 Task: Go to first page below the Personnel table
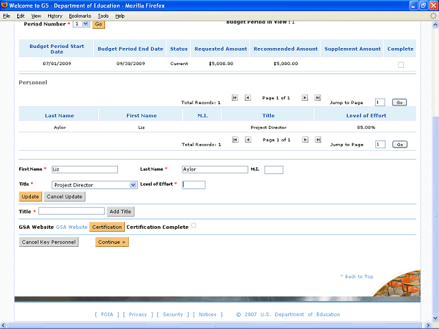point(235,140)
